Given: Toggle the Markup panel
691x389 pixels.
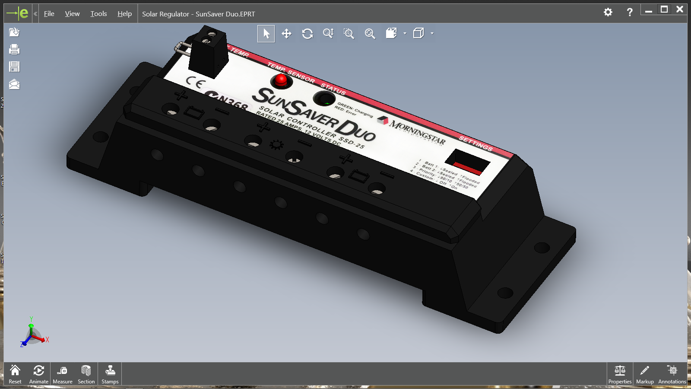Looking at the screenshot, I should tap(645, 374).
